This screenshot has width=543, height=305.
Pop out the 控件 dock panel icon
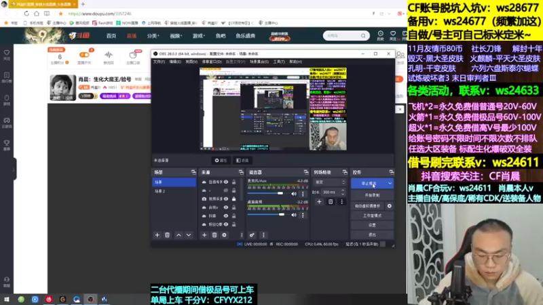(x=392, y=172)
